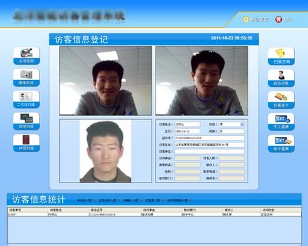
Task: Click the visitor address input field
Action: [x=209, y=144]
